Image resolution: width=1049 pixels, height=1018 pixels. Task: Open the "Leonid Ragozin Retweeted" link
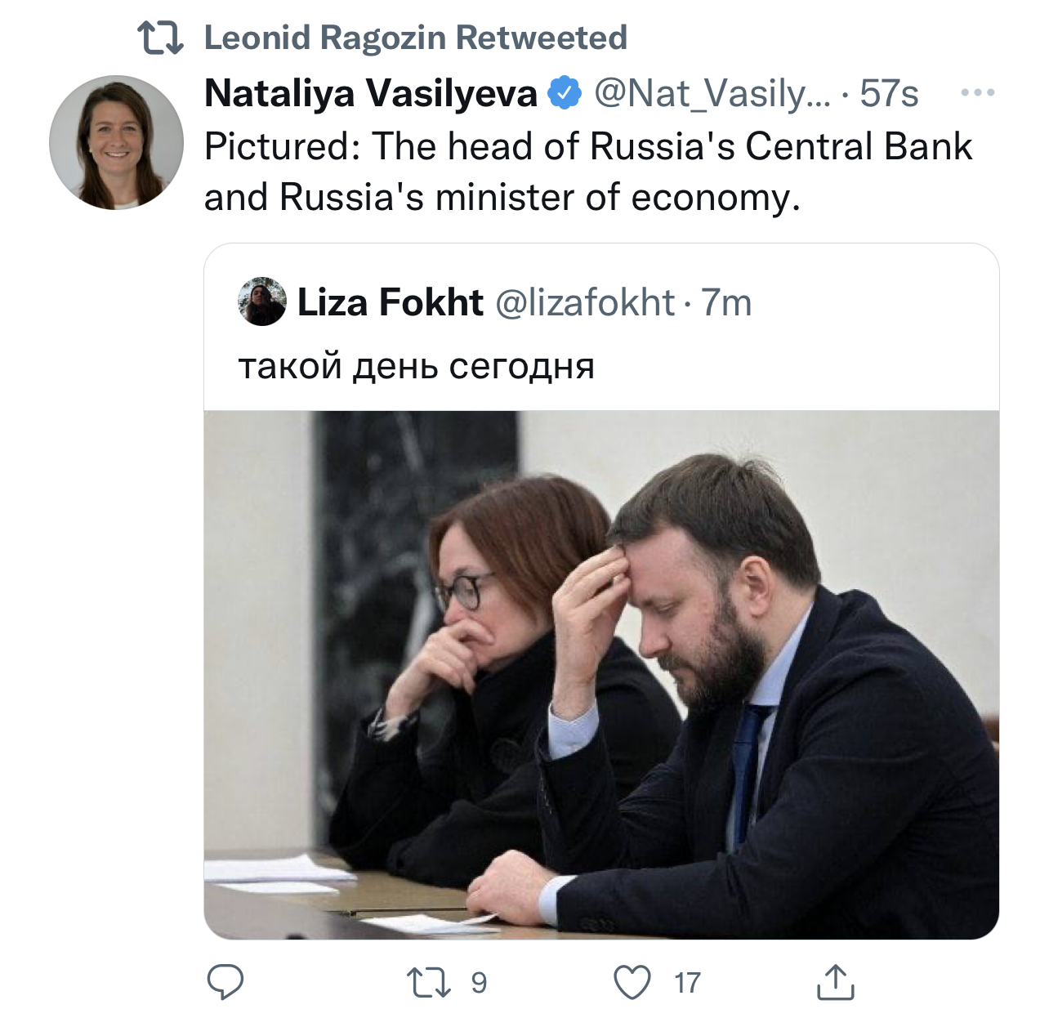pyautogui.click(x=415, y=38)
